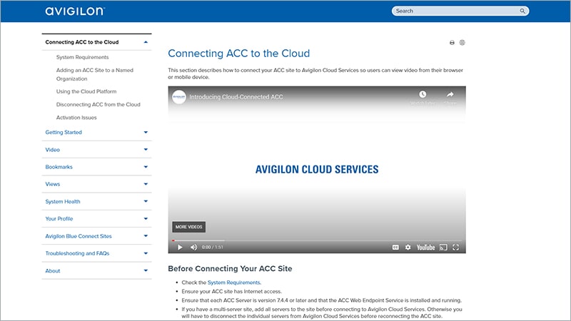Click the search magnifier icon
The width and height of the screenshot is (571, 321).
click(x=522, y=11)
